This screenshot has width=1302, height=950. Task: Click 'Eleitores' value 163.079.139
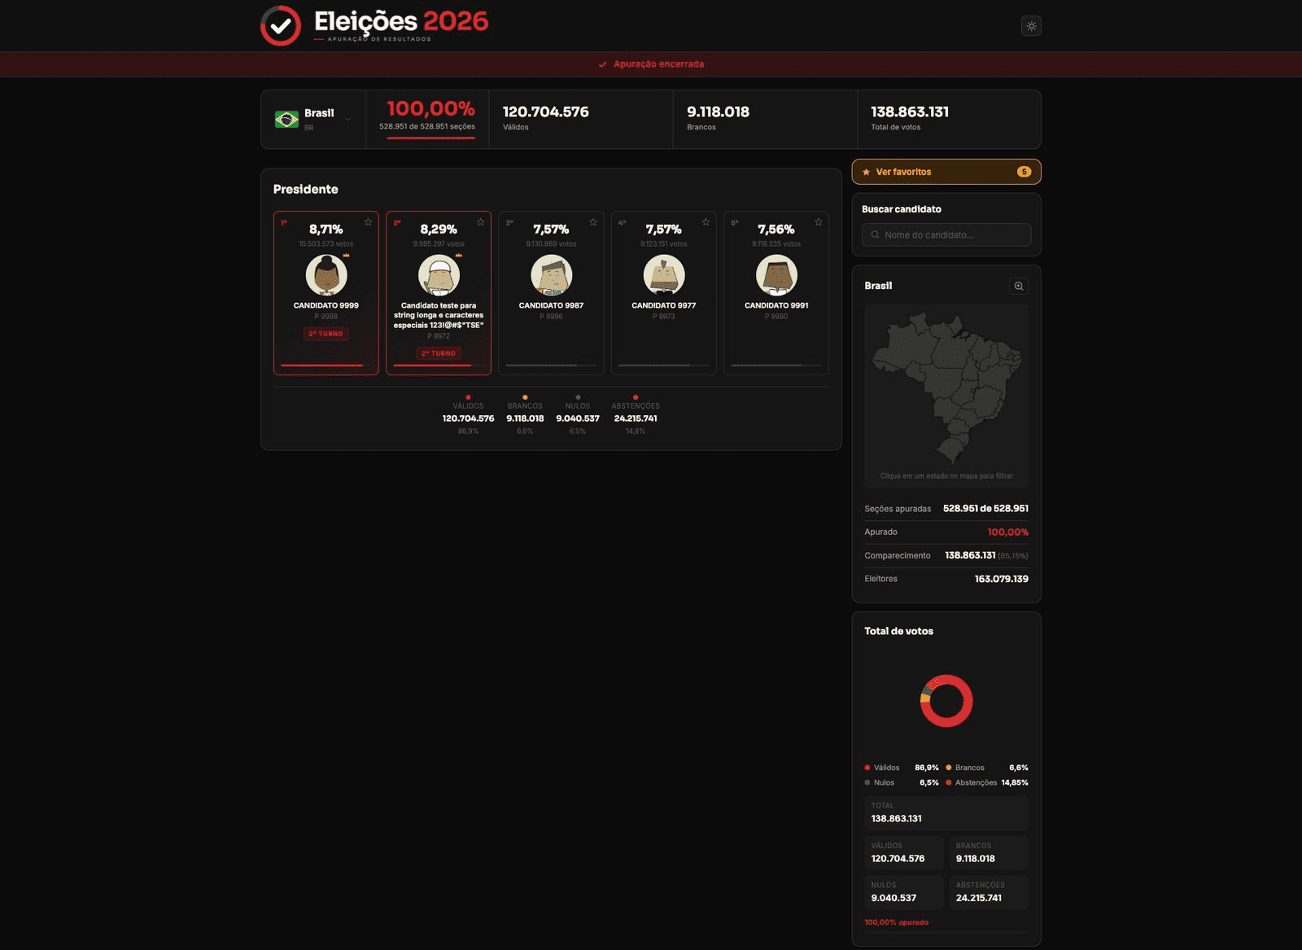(x=1002, y=579)
